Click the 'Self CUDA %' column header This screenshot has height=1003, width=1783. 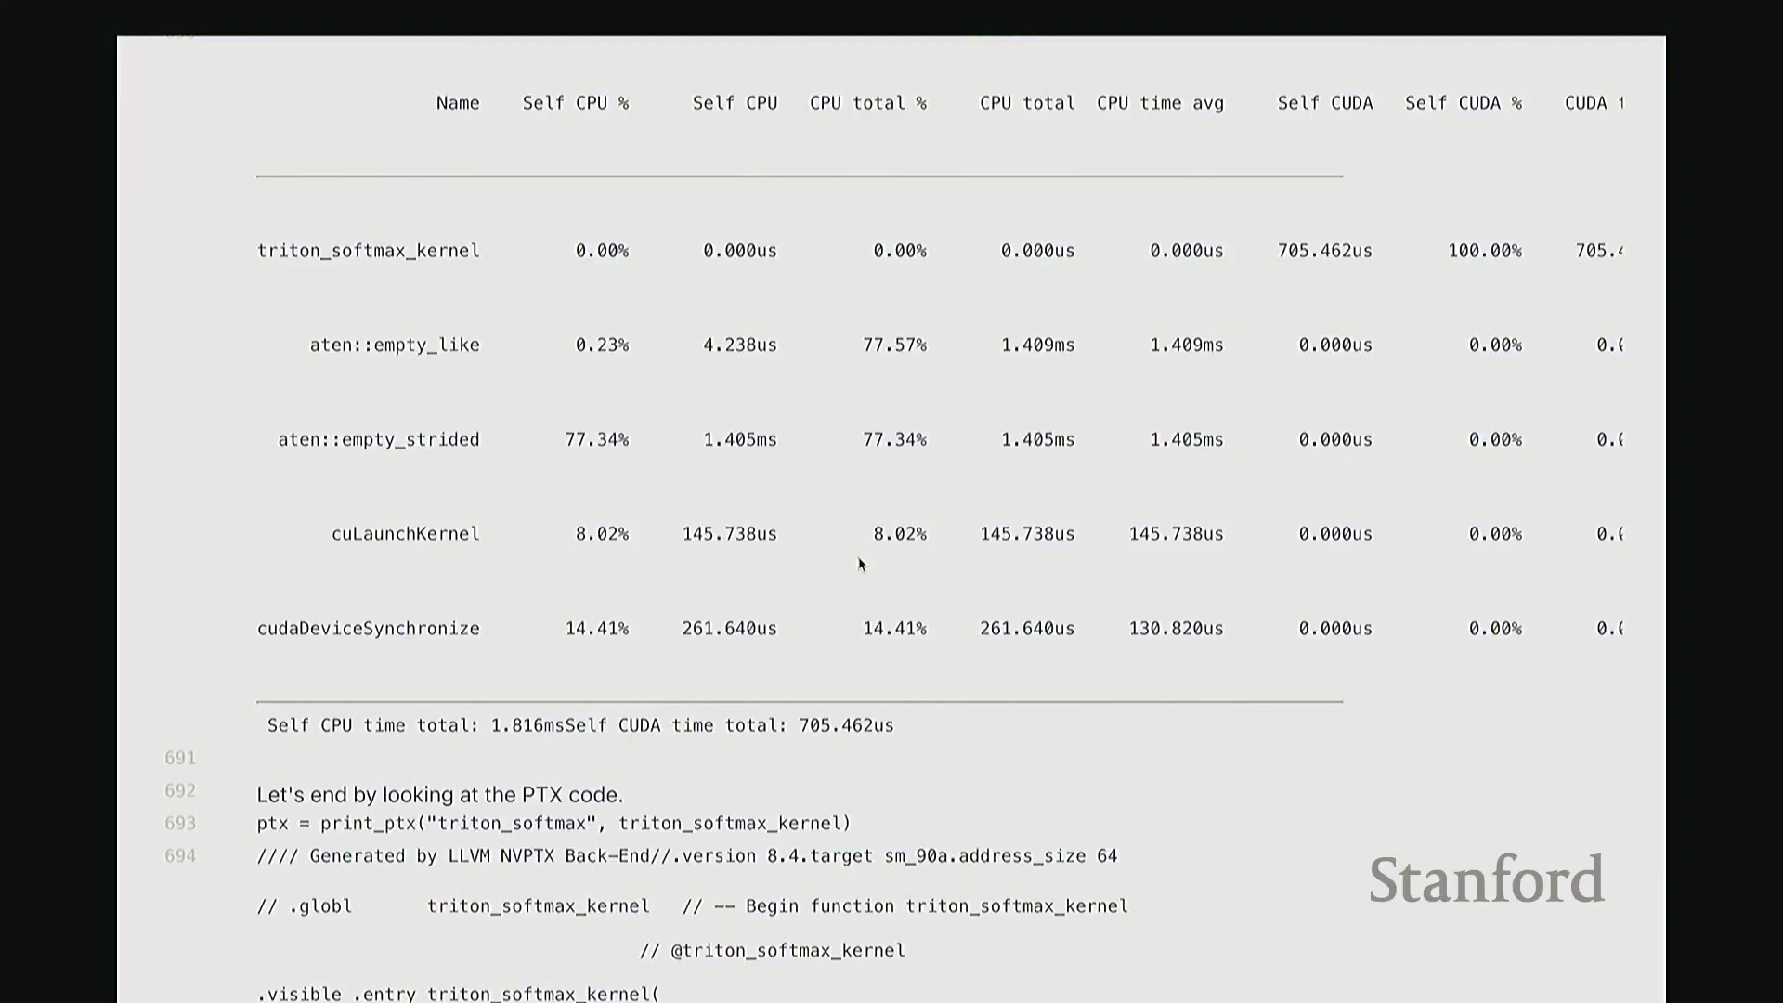[x=1463, y=103]
